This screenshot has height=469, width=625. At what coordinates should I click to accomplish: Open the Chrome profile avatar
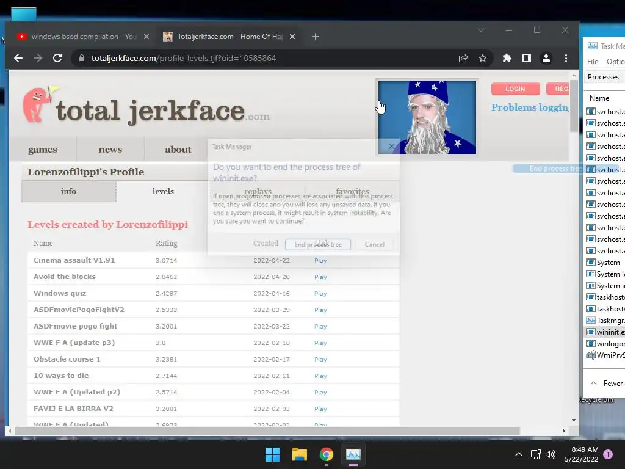point(546,58)
